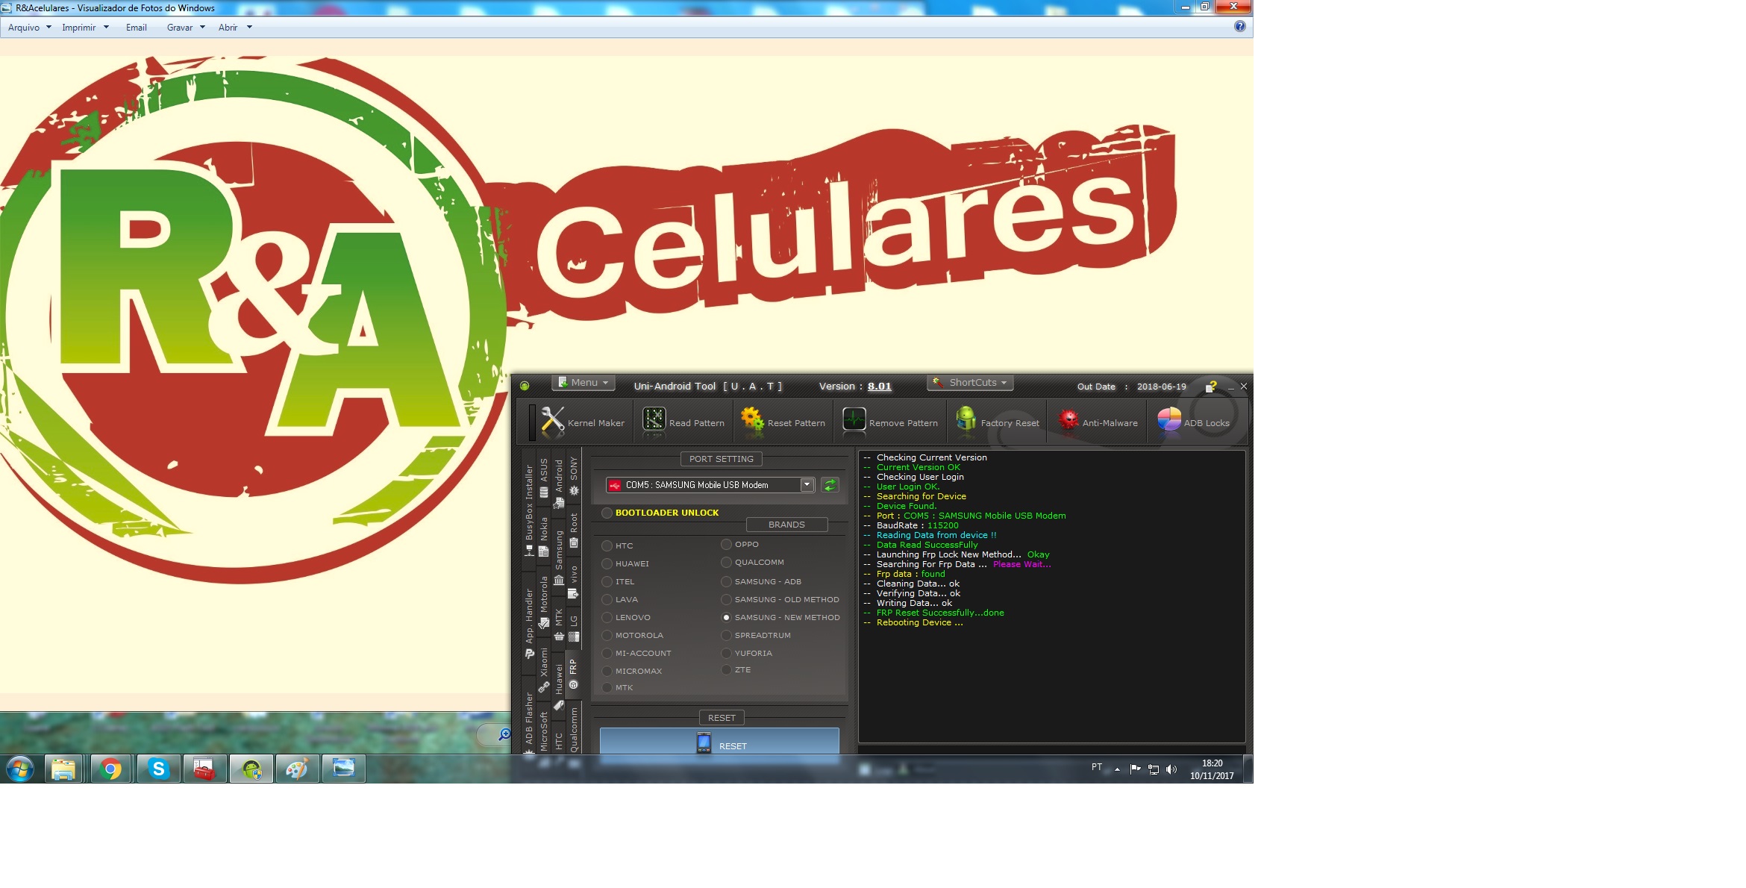Open Skype from the taskbar

click(x=158, y=769)
